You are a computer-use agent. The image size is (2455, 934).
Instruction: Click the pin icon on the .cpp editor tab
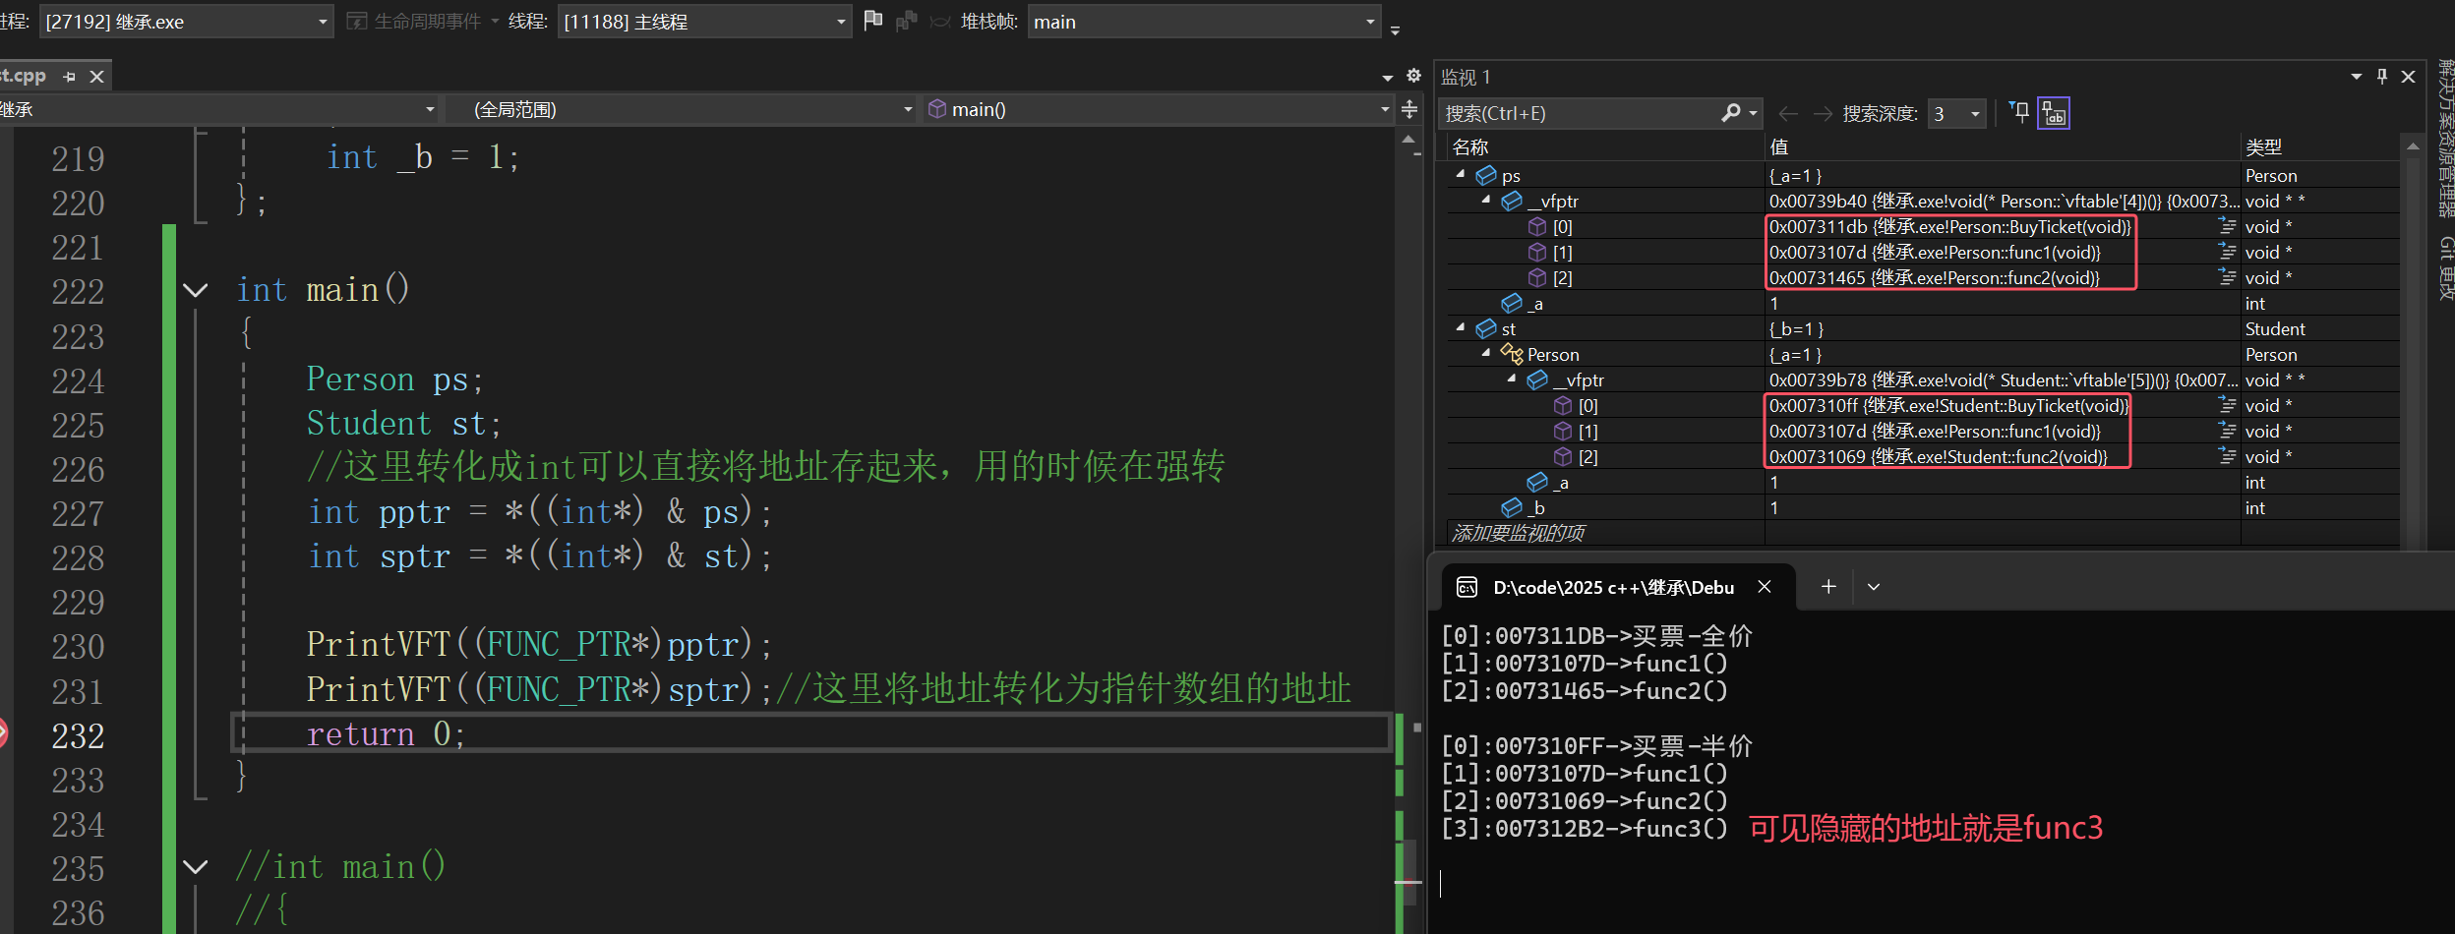pyautogui.click(x=69, y=77)
